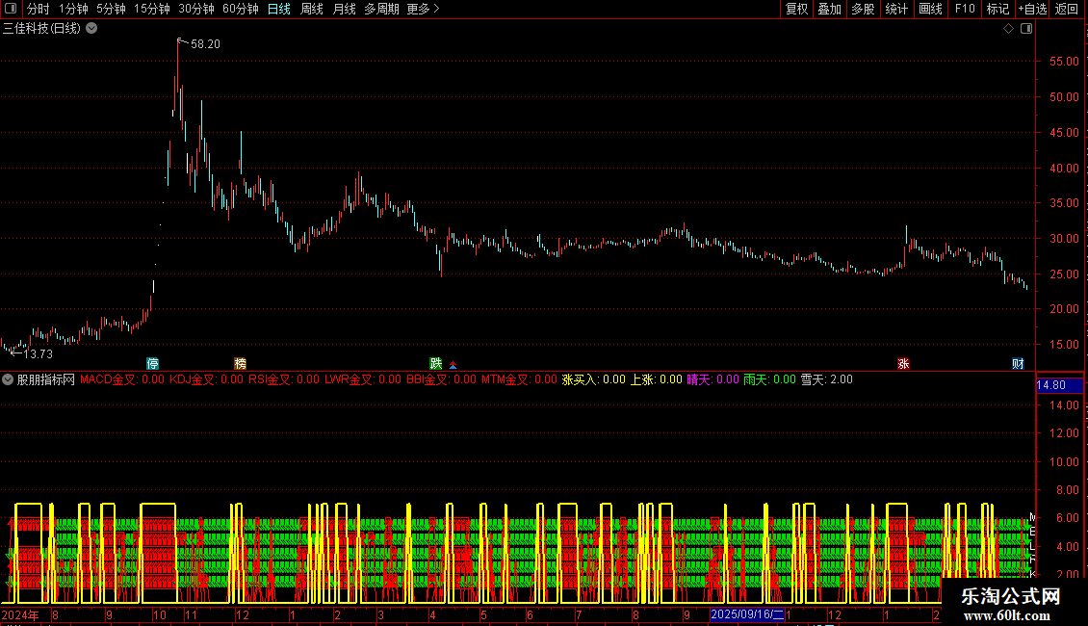
Task: Select the 周线 weekly chart tab
Action: coord(312,9)
